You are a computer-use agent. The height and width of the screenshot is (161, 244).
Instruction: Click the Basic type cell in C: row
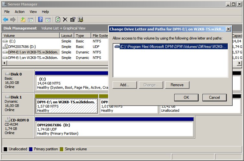pos(80,41)
